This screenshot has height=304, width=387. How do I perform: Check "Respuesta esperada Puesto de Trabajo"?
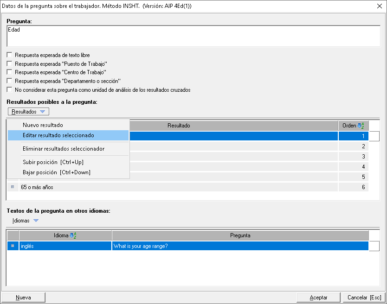(10, 63)
